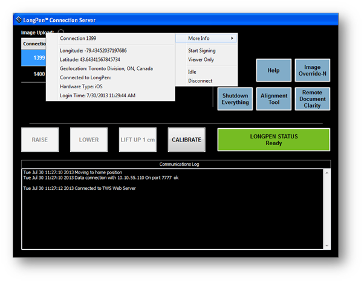
Task: Click 'Connected to TWS Web Server' log entry
Action: [x=79, y=188]
